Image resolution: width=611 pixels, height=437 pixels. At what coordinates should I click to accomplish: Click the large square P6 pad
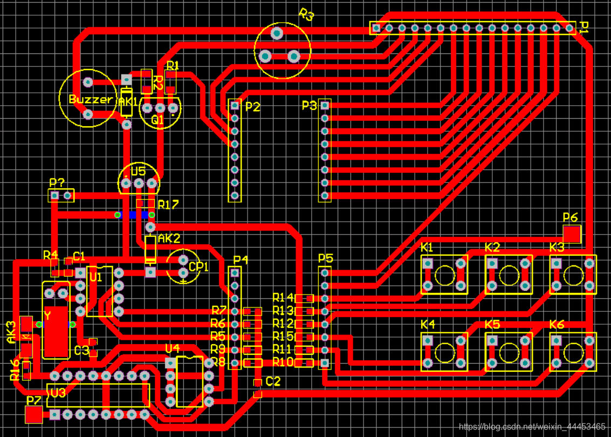point(572,234)
